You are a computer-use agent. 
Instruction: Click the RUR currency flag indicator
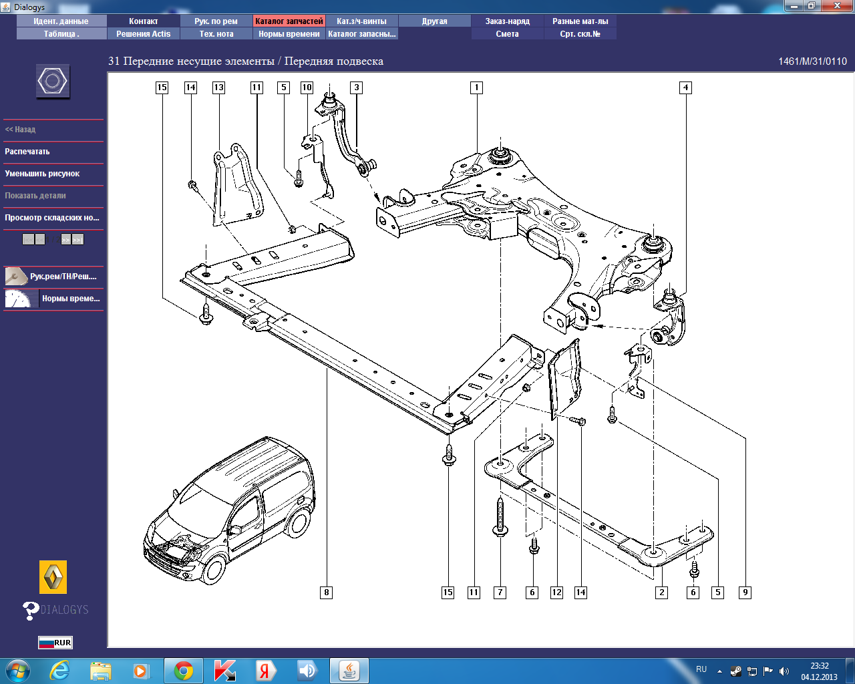click(x=55, y=643)
